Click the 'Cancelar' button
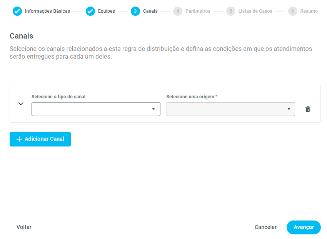Screen dimensions: 327x239 click(x=265, y=227)
